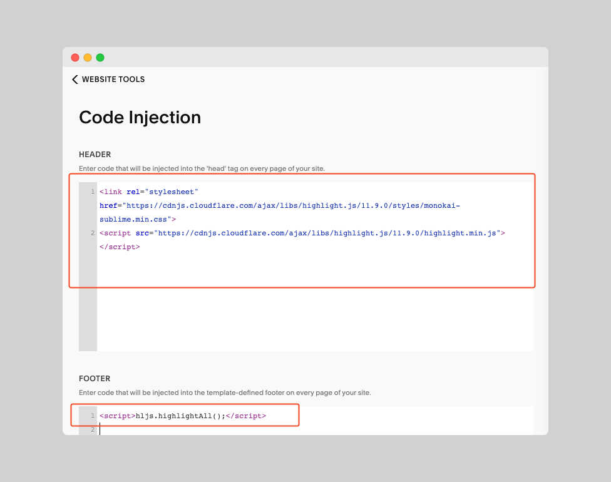Click the yellow minimize window button

coord(88,58)
